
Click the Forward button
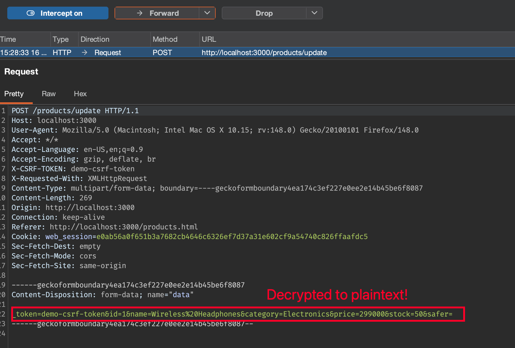point(157,13)
